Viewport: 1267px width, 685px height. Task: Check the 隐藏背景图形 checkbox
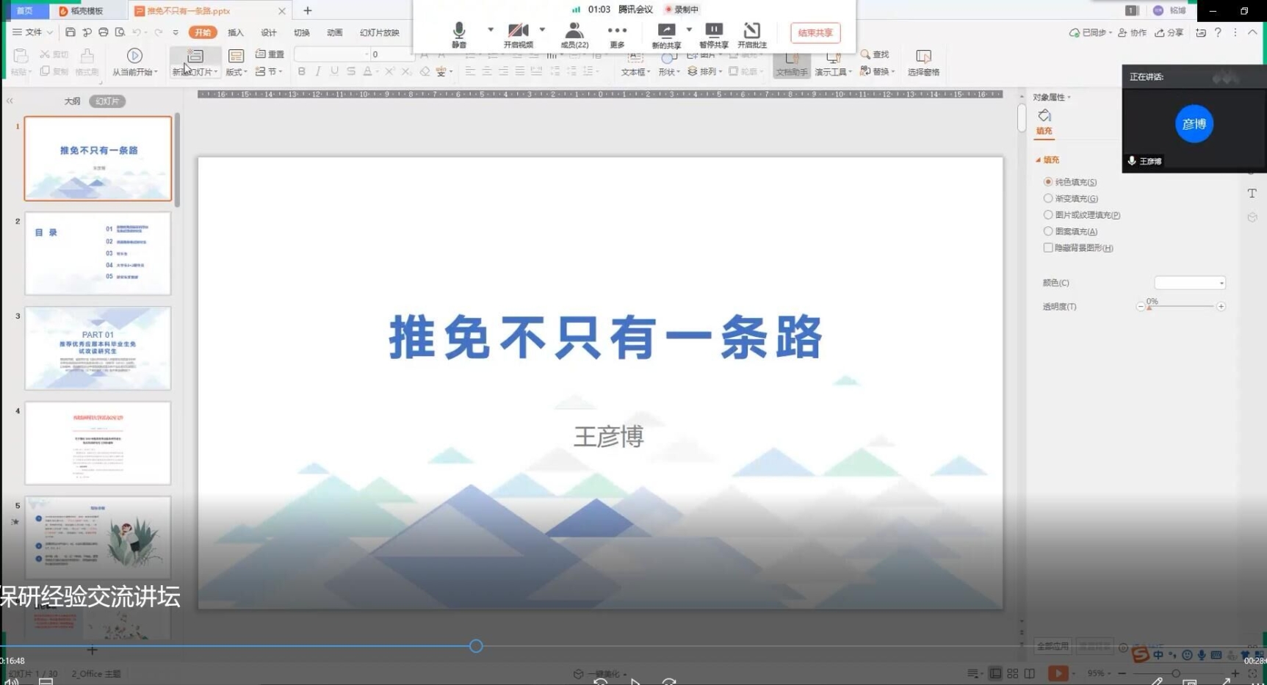[1048, 248]
